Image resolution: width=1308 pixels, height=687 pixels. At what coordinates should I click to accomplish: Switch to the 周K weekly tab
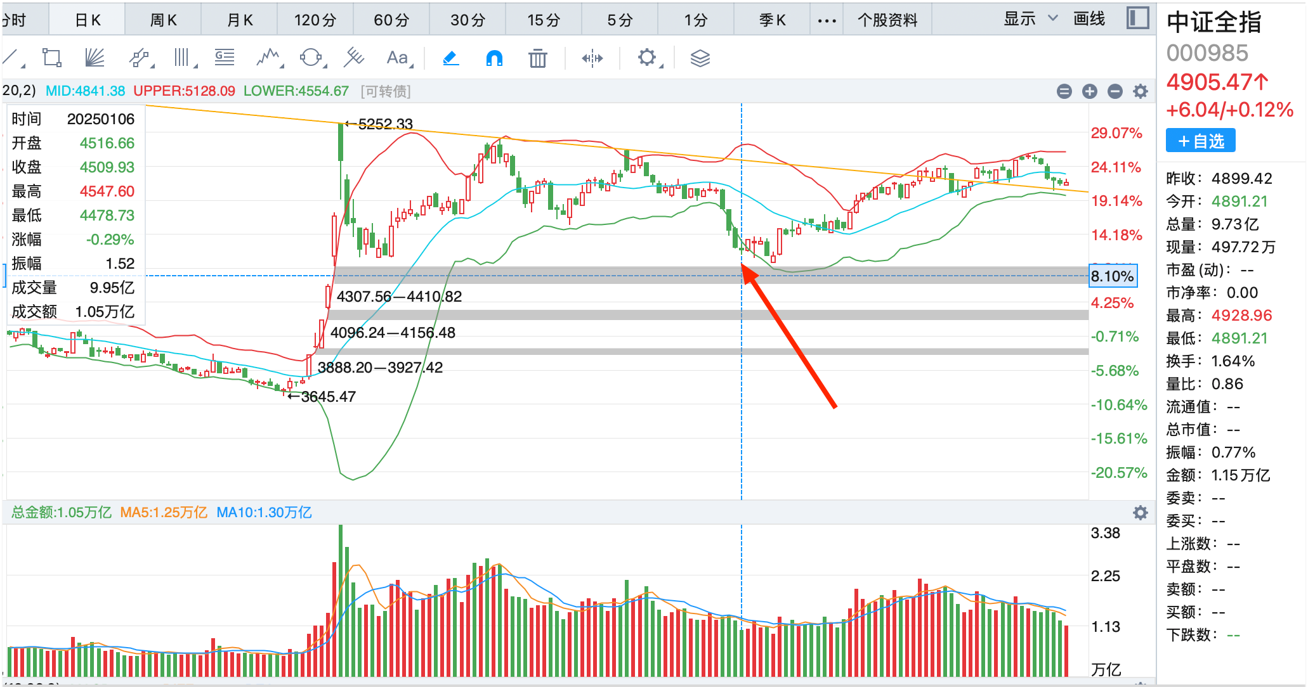[163, 20]
